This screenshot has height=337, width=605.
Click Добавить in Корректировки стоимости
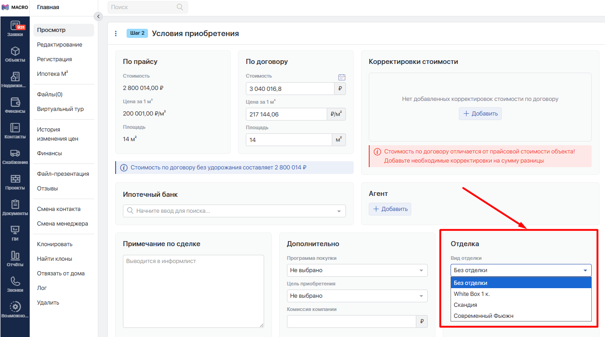[480, 114]
